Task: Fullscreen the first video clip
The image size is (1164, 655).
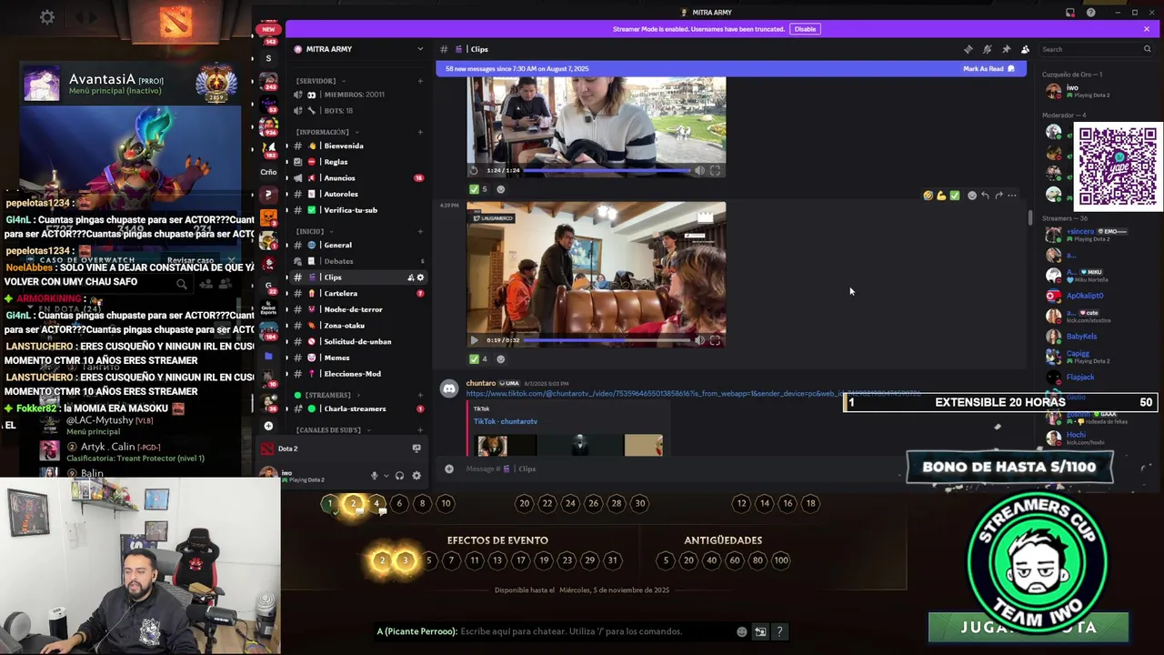Action: pyautogui.click(x=715, y=170)
